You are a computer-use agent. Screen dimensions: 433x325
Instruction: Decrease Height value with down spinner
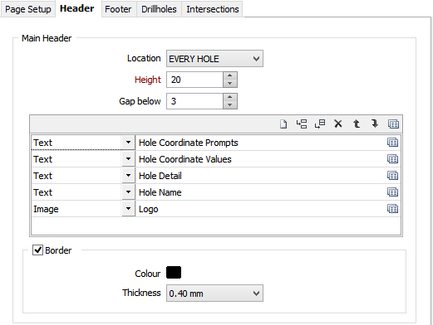pos(230,84)
